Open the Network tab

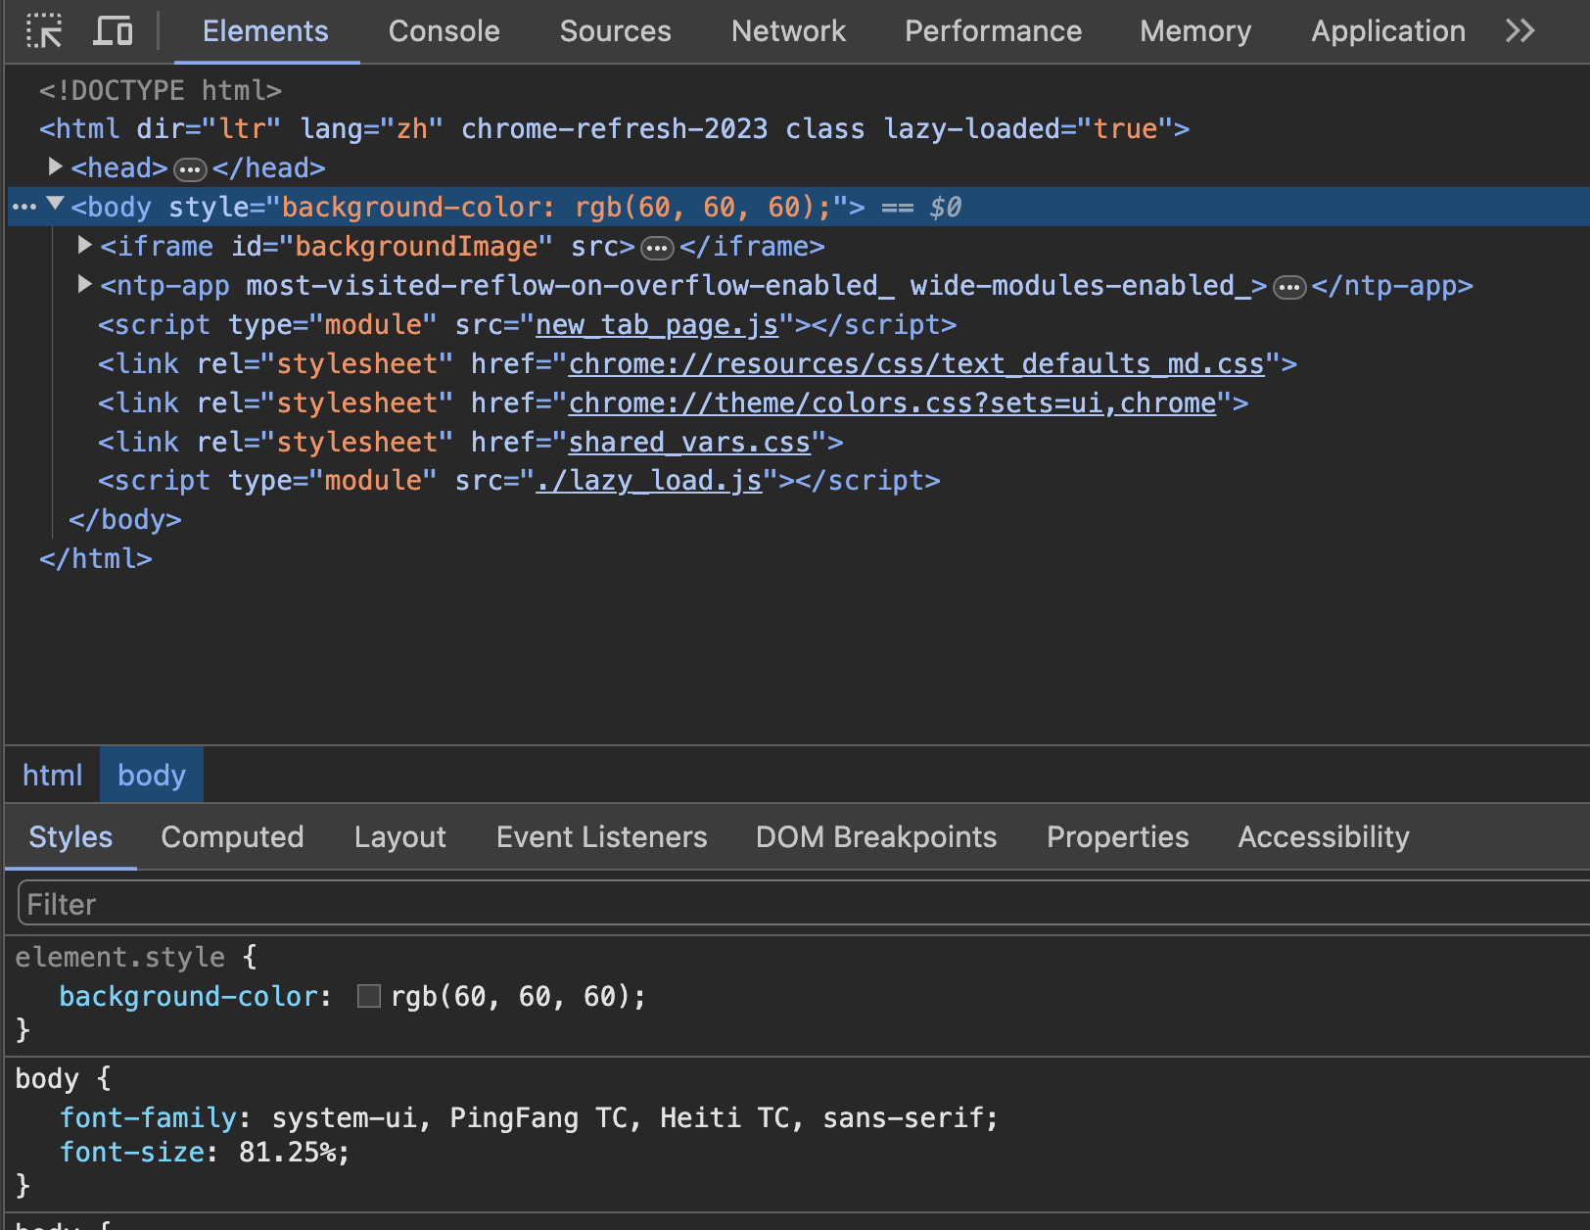[787, 31]
